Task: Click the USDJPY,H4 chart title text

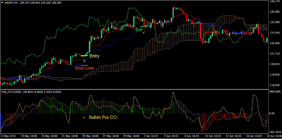Action: (x=10, y=2)
